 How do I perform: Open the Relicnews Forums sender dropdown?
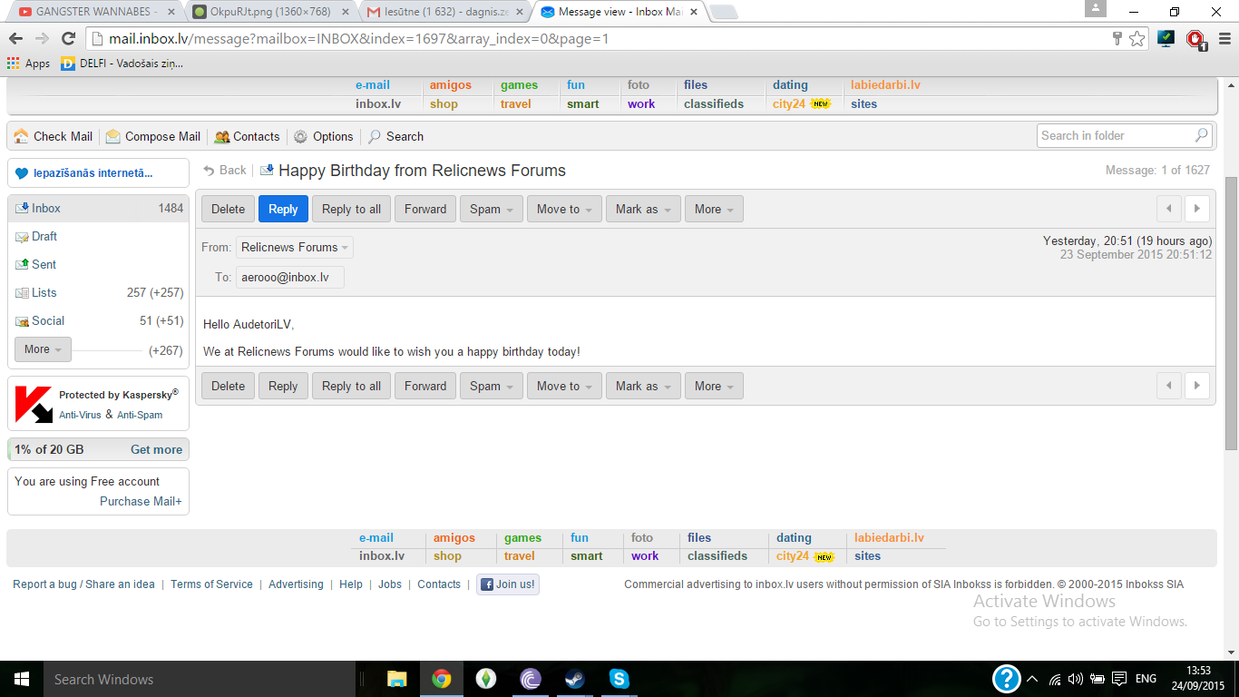click(295, 247)
